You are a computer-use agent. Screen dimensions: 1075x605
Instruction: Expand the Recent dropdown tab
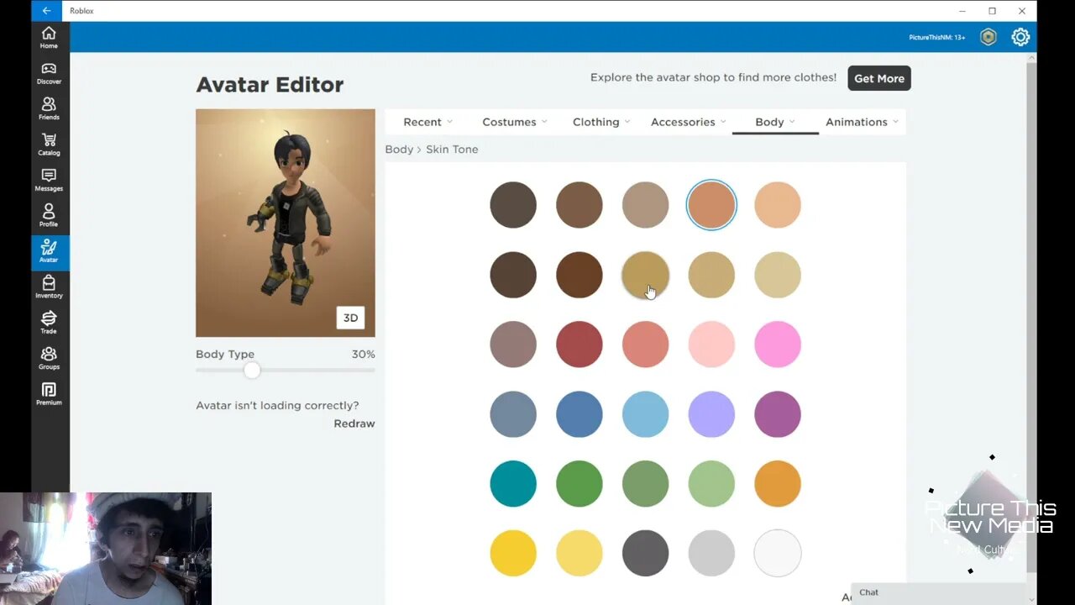(x=428, y=122)
